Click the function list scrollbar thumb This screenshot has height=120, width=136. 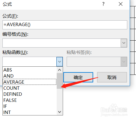coord(60,81)
